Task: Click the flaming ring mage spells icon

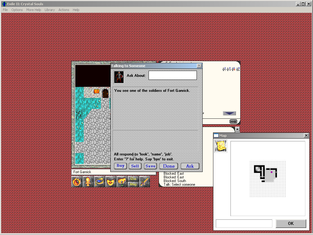Action: coord(77,182)
